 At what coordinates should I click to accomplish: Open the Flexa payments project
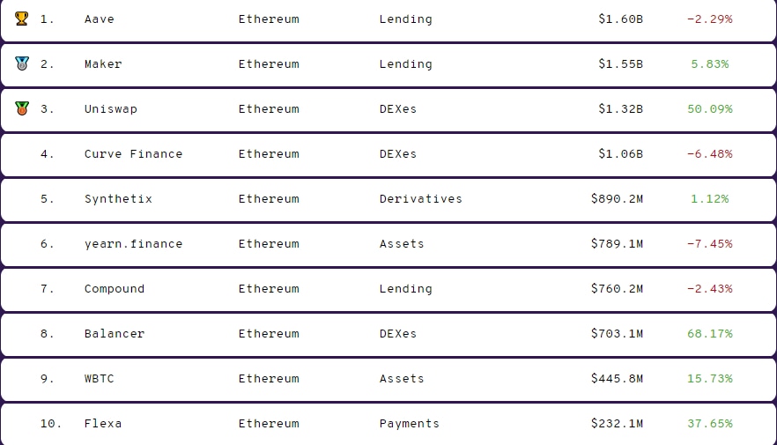[x=103, y=424]
